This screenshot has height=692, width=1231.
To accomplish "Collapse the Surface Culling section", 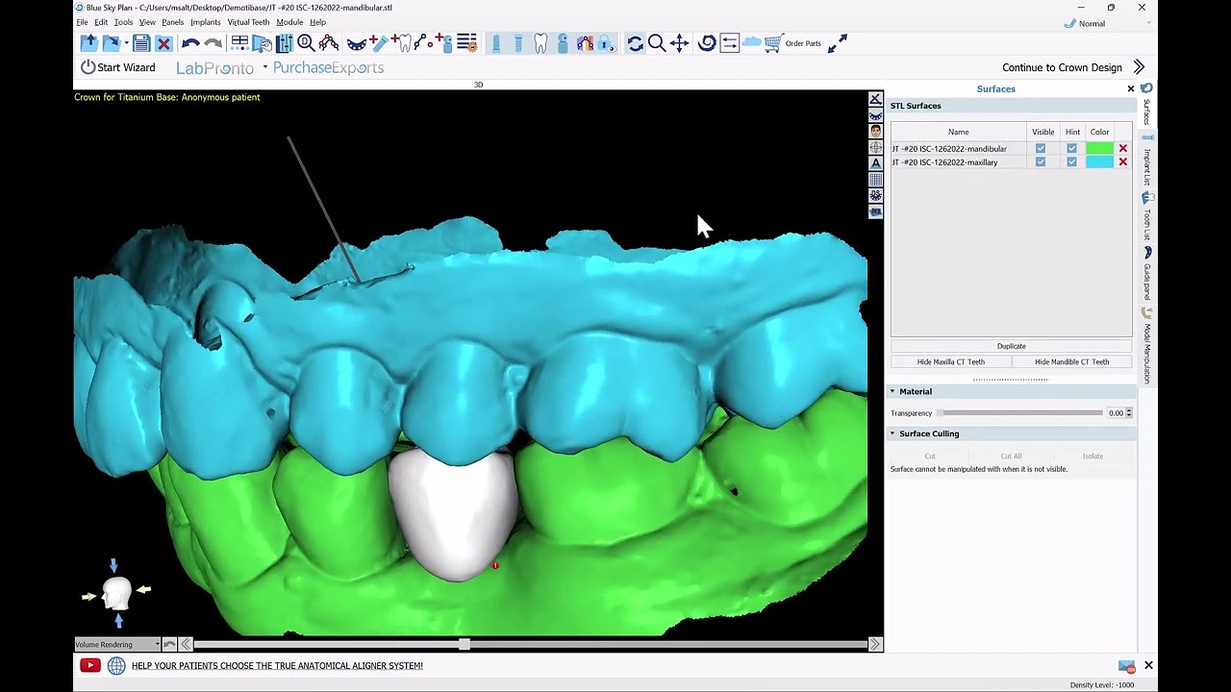I will pyautogui.click(x=892, y=433).
